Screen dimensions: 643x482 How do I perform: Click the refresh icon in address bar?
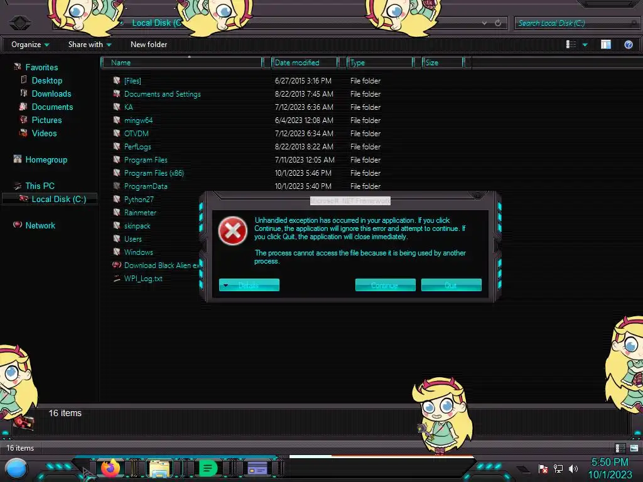pyautogui.click(x=498, y=23)
